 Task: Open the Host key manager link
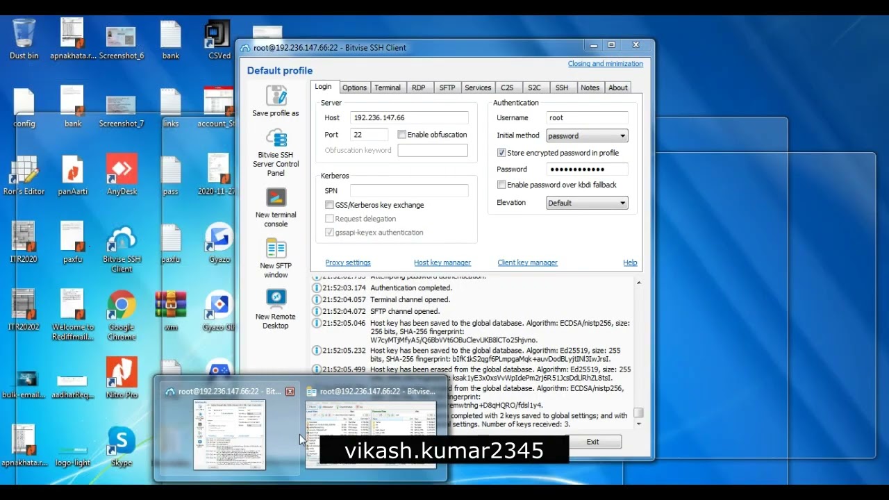coord(442,262)
